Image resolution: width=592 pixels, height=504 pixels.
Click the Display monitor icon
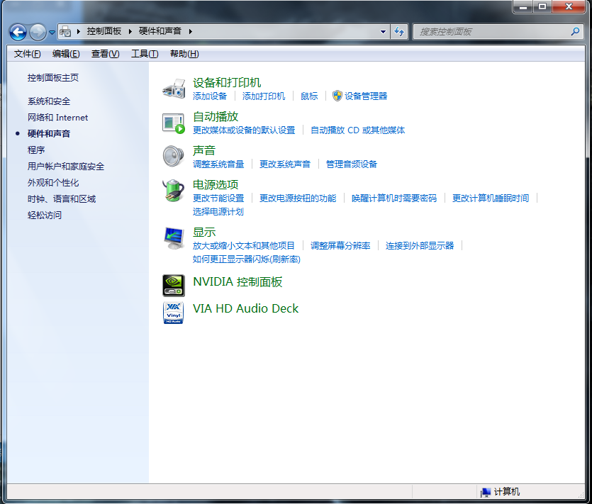(174, 238)
